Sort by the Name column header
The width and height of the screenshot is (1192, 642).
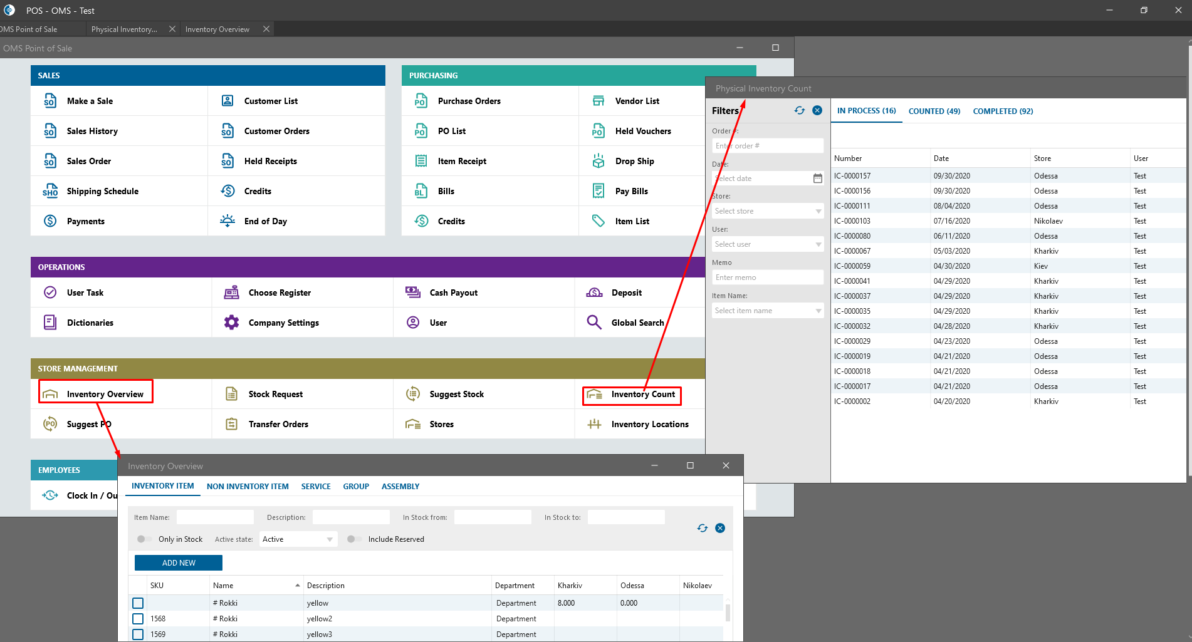coord(256,586)
